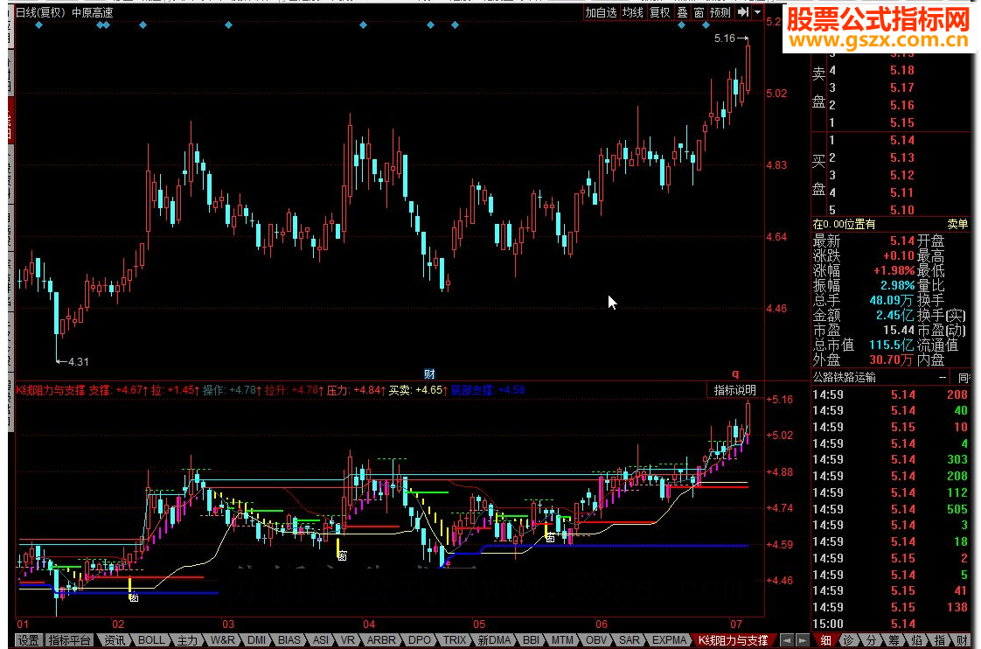Click the 细 detail panel icon
The height and width of the screenshot is (649, 981).
point(825,640)
